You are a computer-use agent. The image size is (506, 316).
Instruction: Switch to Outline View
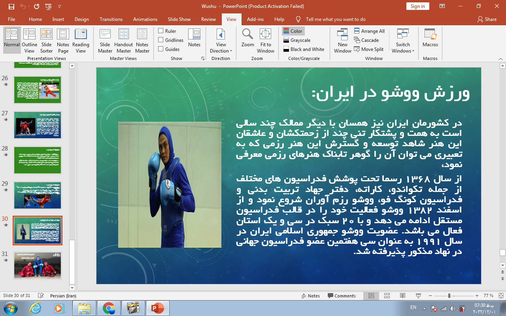tap(29, 40)
